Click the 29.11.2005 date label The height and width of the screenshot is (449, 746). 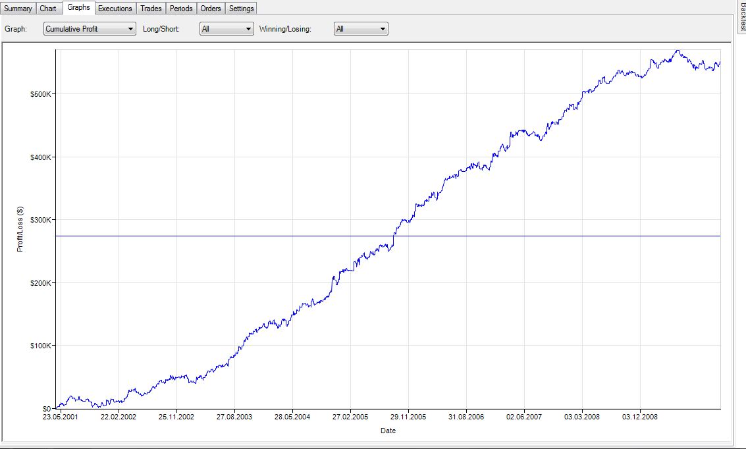click(x=408, y=417)
